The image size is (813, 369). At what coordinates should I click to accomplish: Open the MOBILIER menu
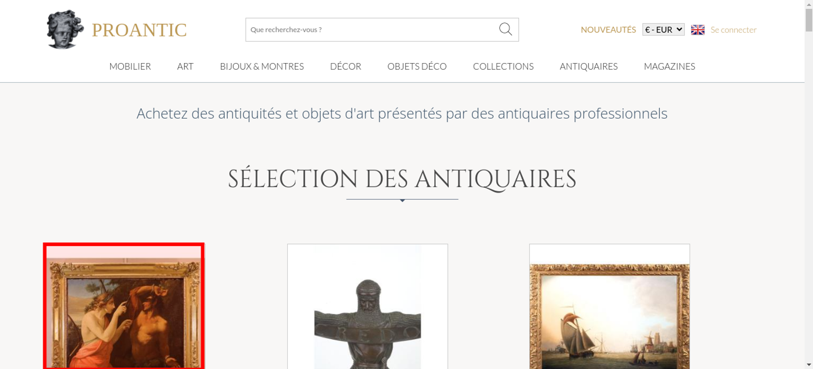[x=130, y=66]
